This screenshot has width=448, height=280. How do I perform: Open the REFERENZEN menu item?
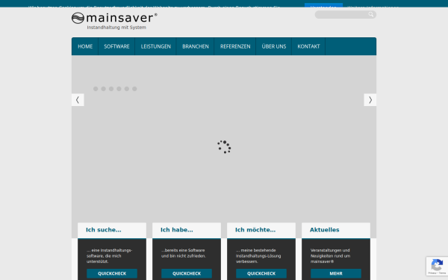pos(235,46)
